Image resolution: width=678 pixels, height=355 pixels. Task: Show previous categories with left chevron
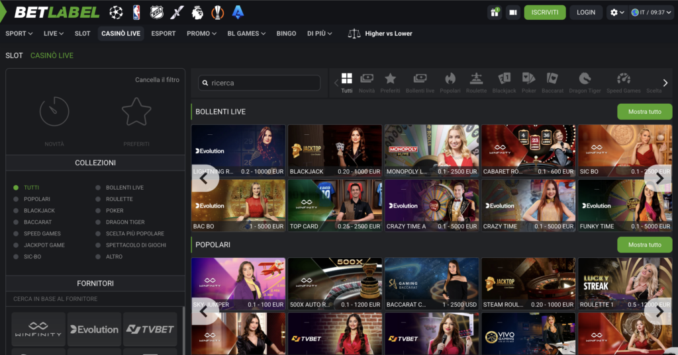click(x=336, y=83)
